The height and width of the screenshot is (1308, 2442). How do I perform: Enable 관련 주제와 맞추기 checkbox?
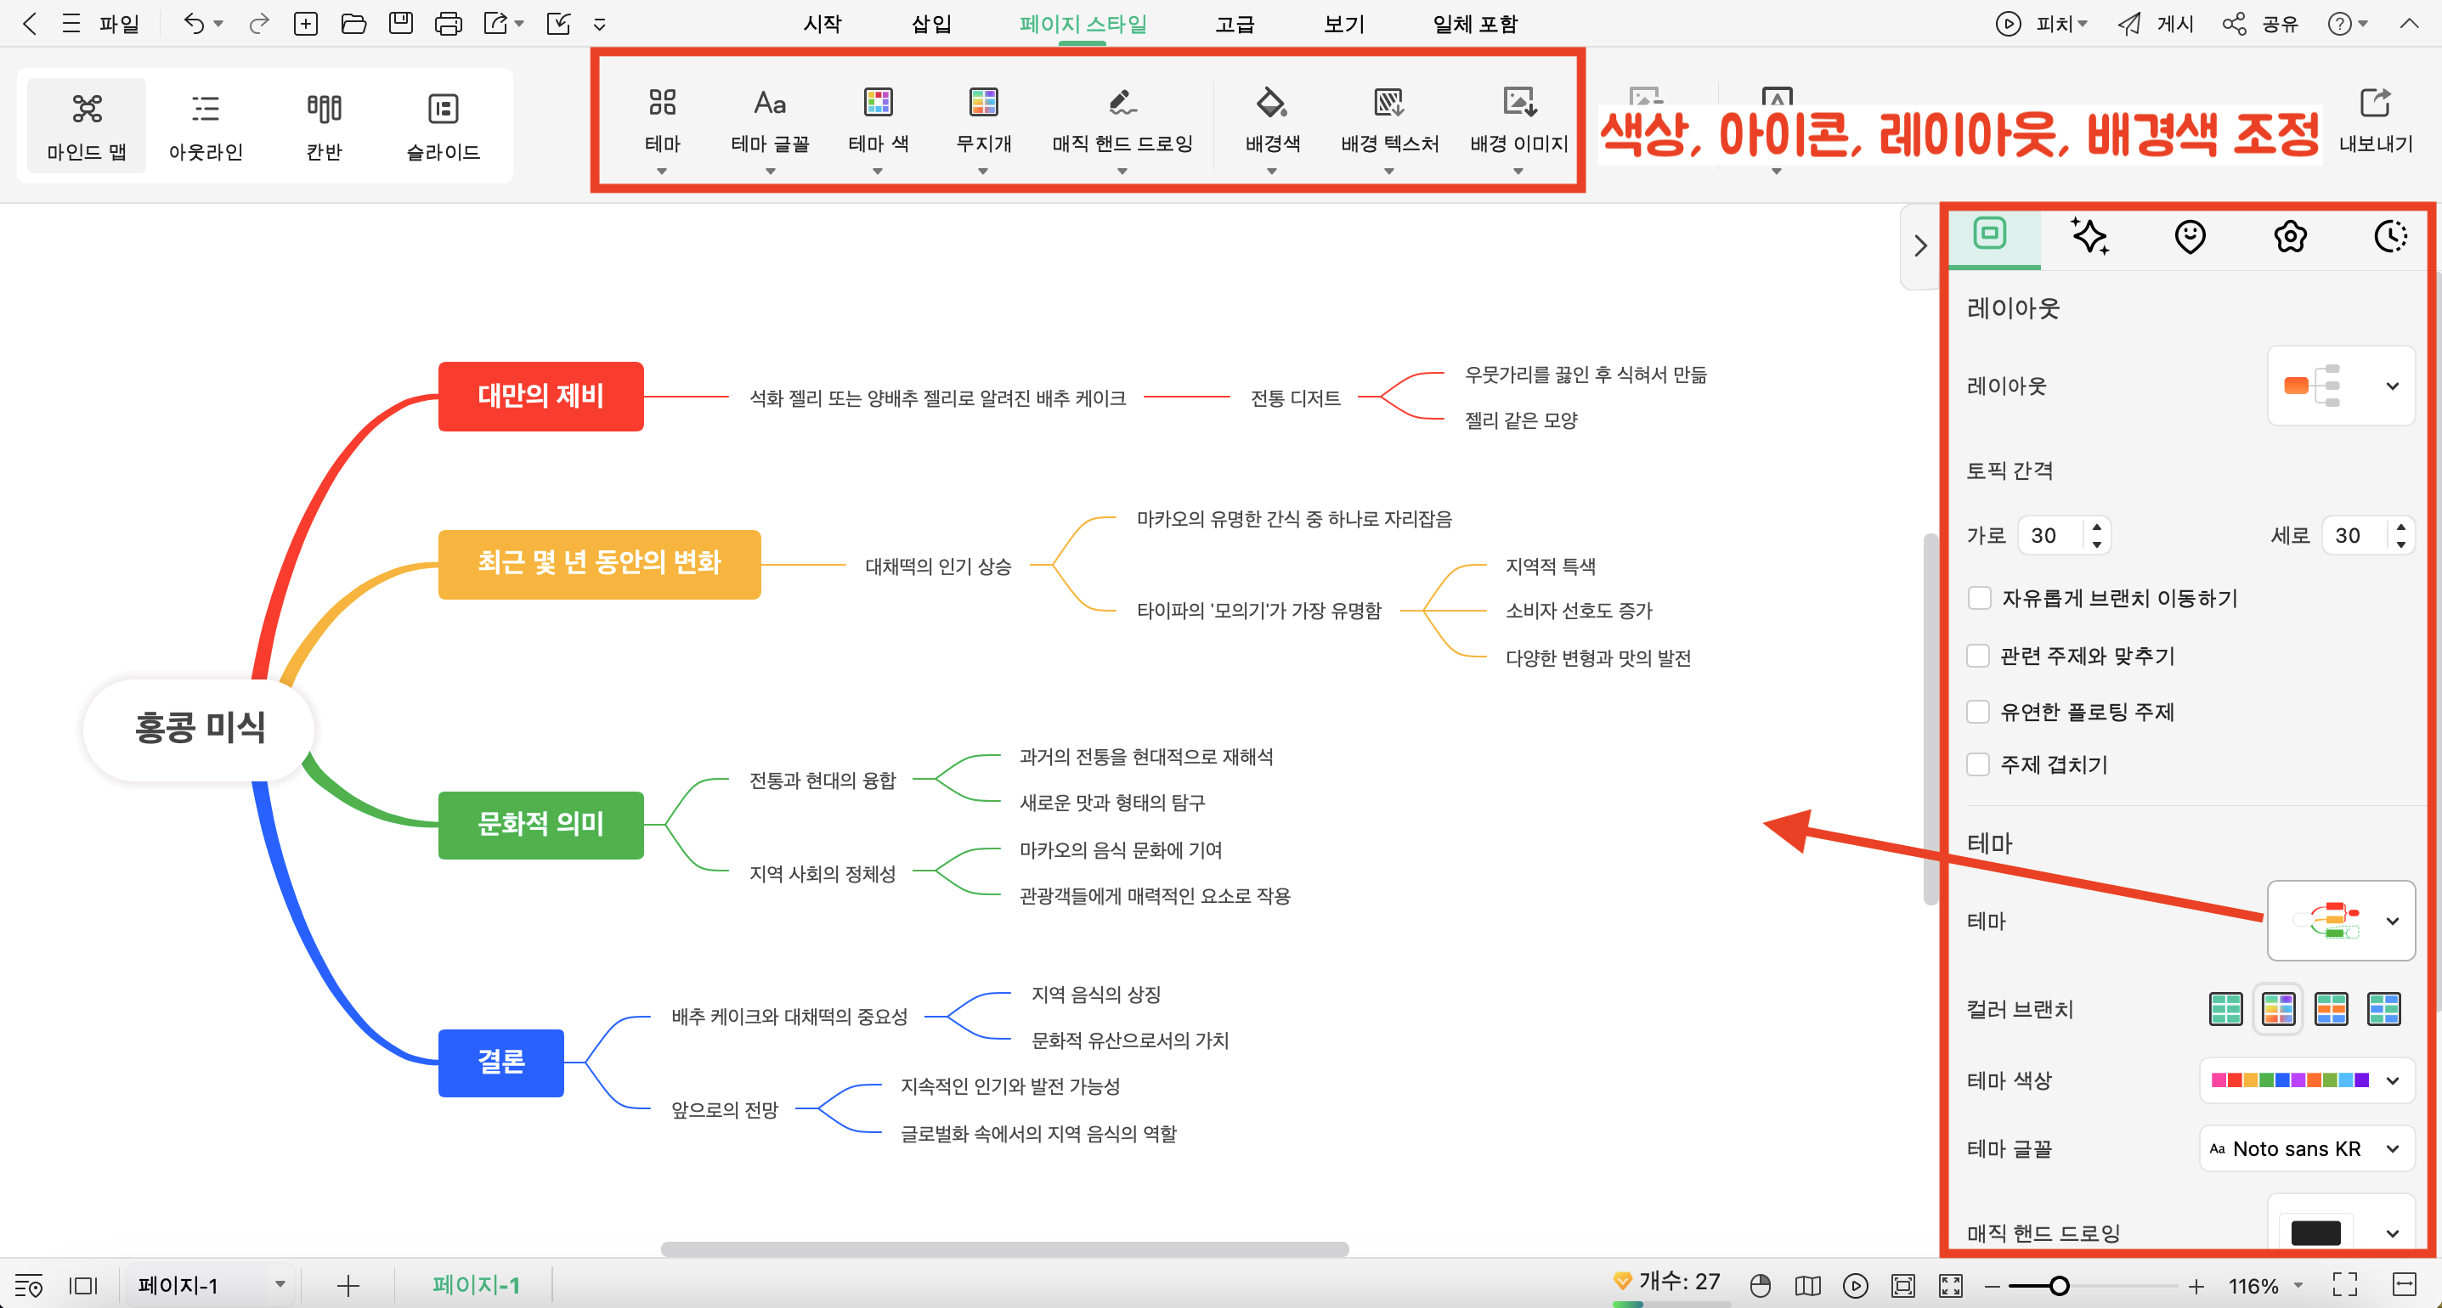coord(1978,655)
